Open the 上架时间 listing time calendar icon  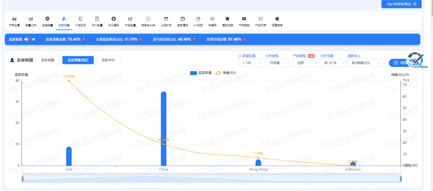(166, 19)
